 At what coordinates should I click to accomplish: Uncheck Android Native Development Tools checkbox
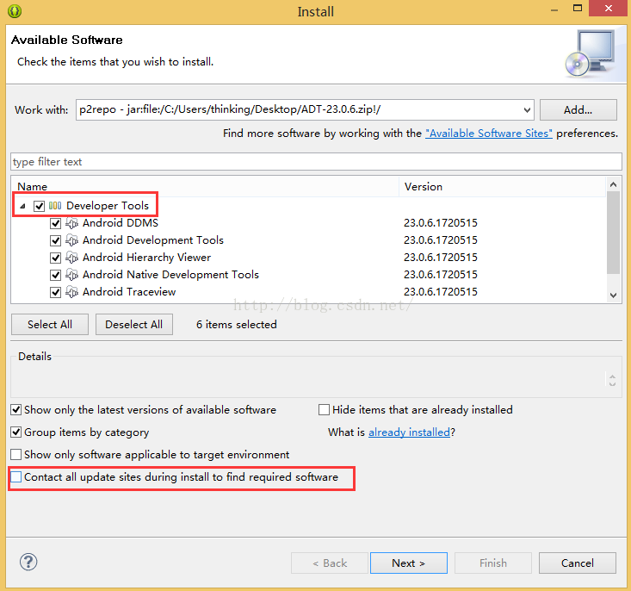pyautogui.click(x=56, y=275)
